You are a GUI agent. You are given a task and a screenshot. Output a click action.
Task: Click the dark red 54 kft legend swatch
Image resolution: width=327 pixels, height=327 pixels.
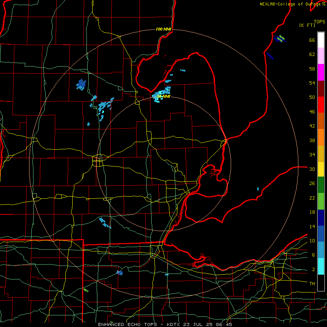pos(321,89)
